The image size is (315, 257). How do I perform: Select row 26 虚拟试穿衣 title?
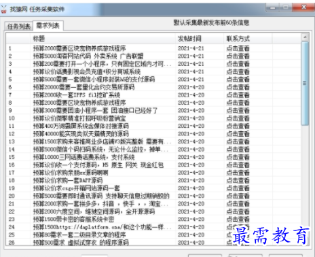click(x=81, y=243)
